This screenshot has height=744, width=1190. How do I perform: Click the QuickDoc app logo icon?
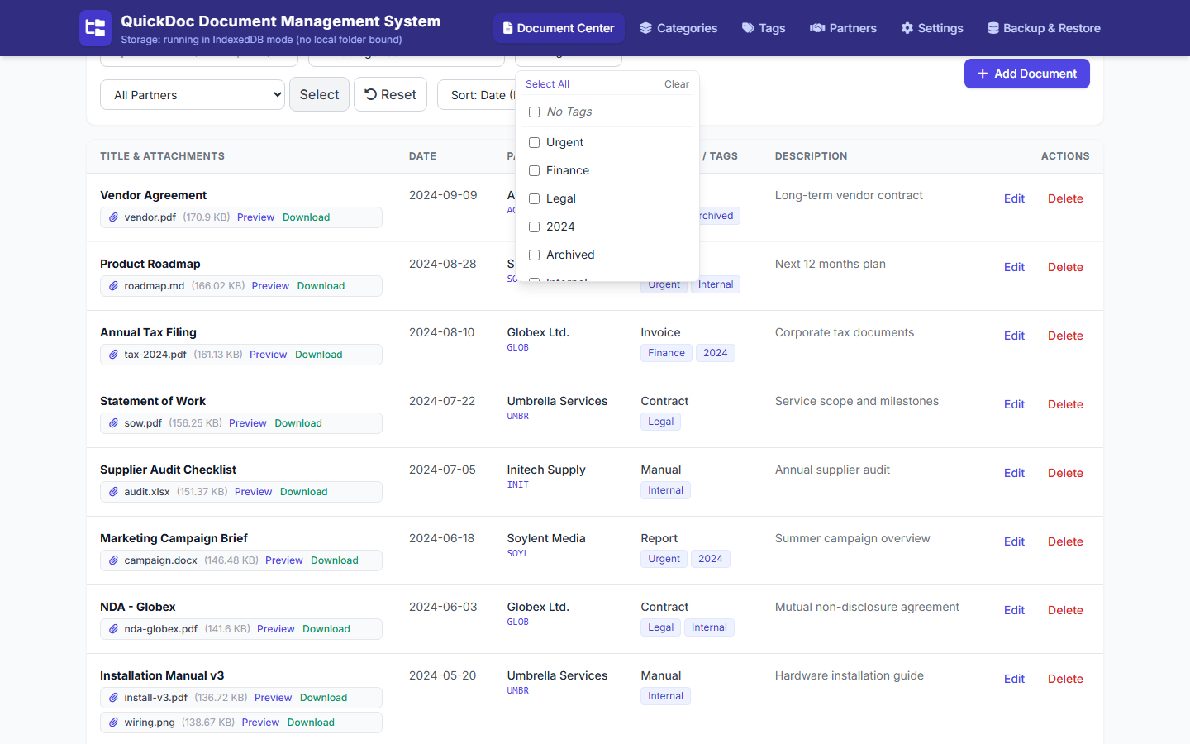95,28
